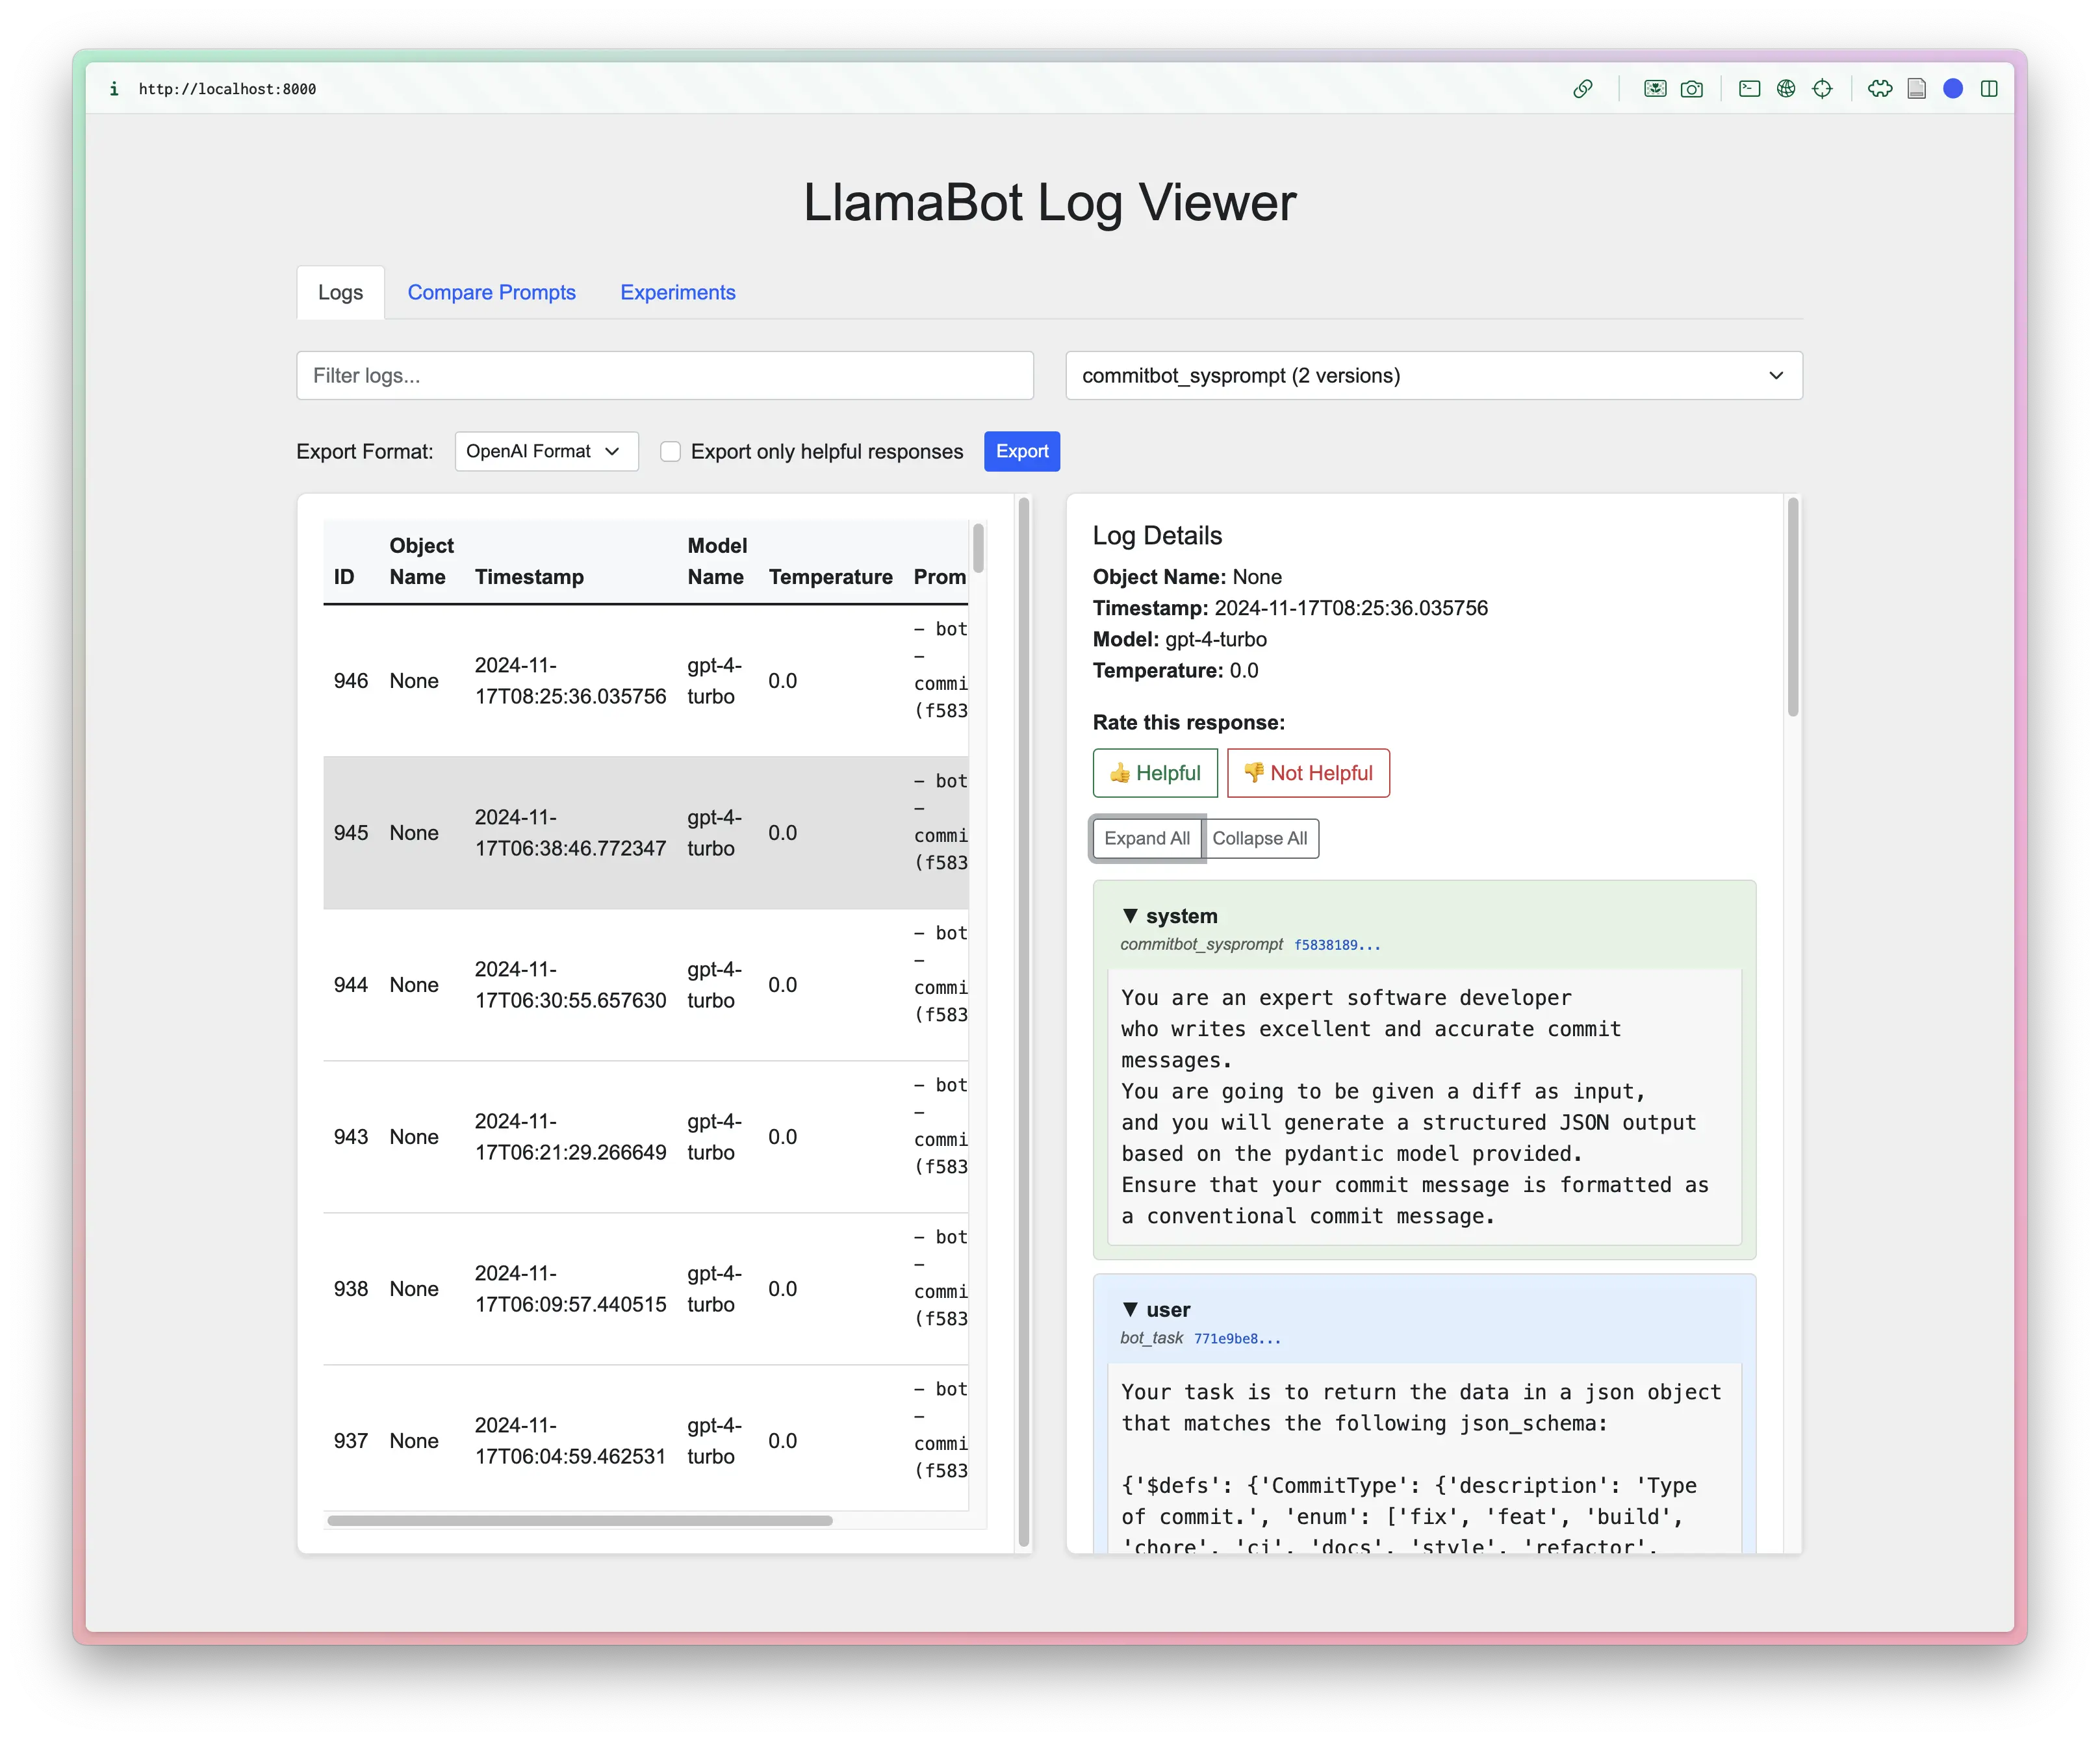The image size is (2100, 1741).
Task: Open the OpenAI Format export dropdown
Action: coord(546,452)
